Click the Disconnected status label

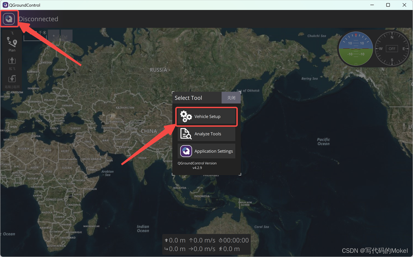38,19
